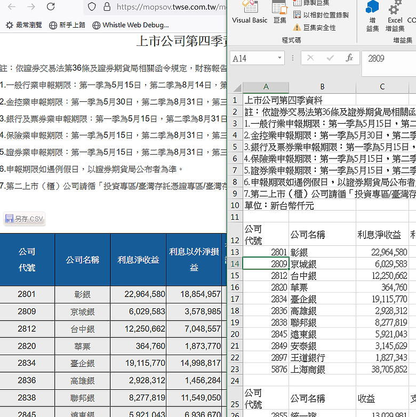Open the 巨集 macros dialog
The image size is (416, 417).
(x=280, y=12)
